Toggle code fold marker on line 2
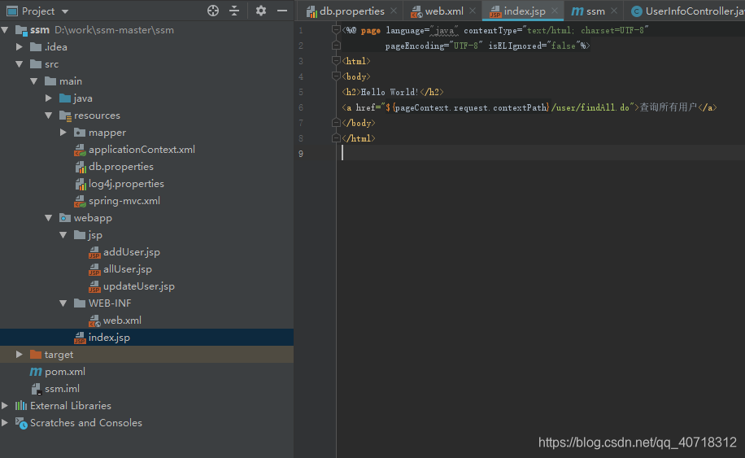This screenshot has width=745, height=458. point(336,46)
